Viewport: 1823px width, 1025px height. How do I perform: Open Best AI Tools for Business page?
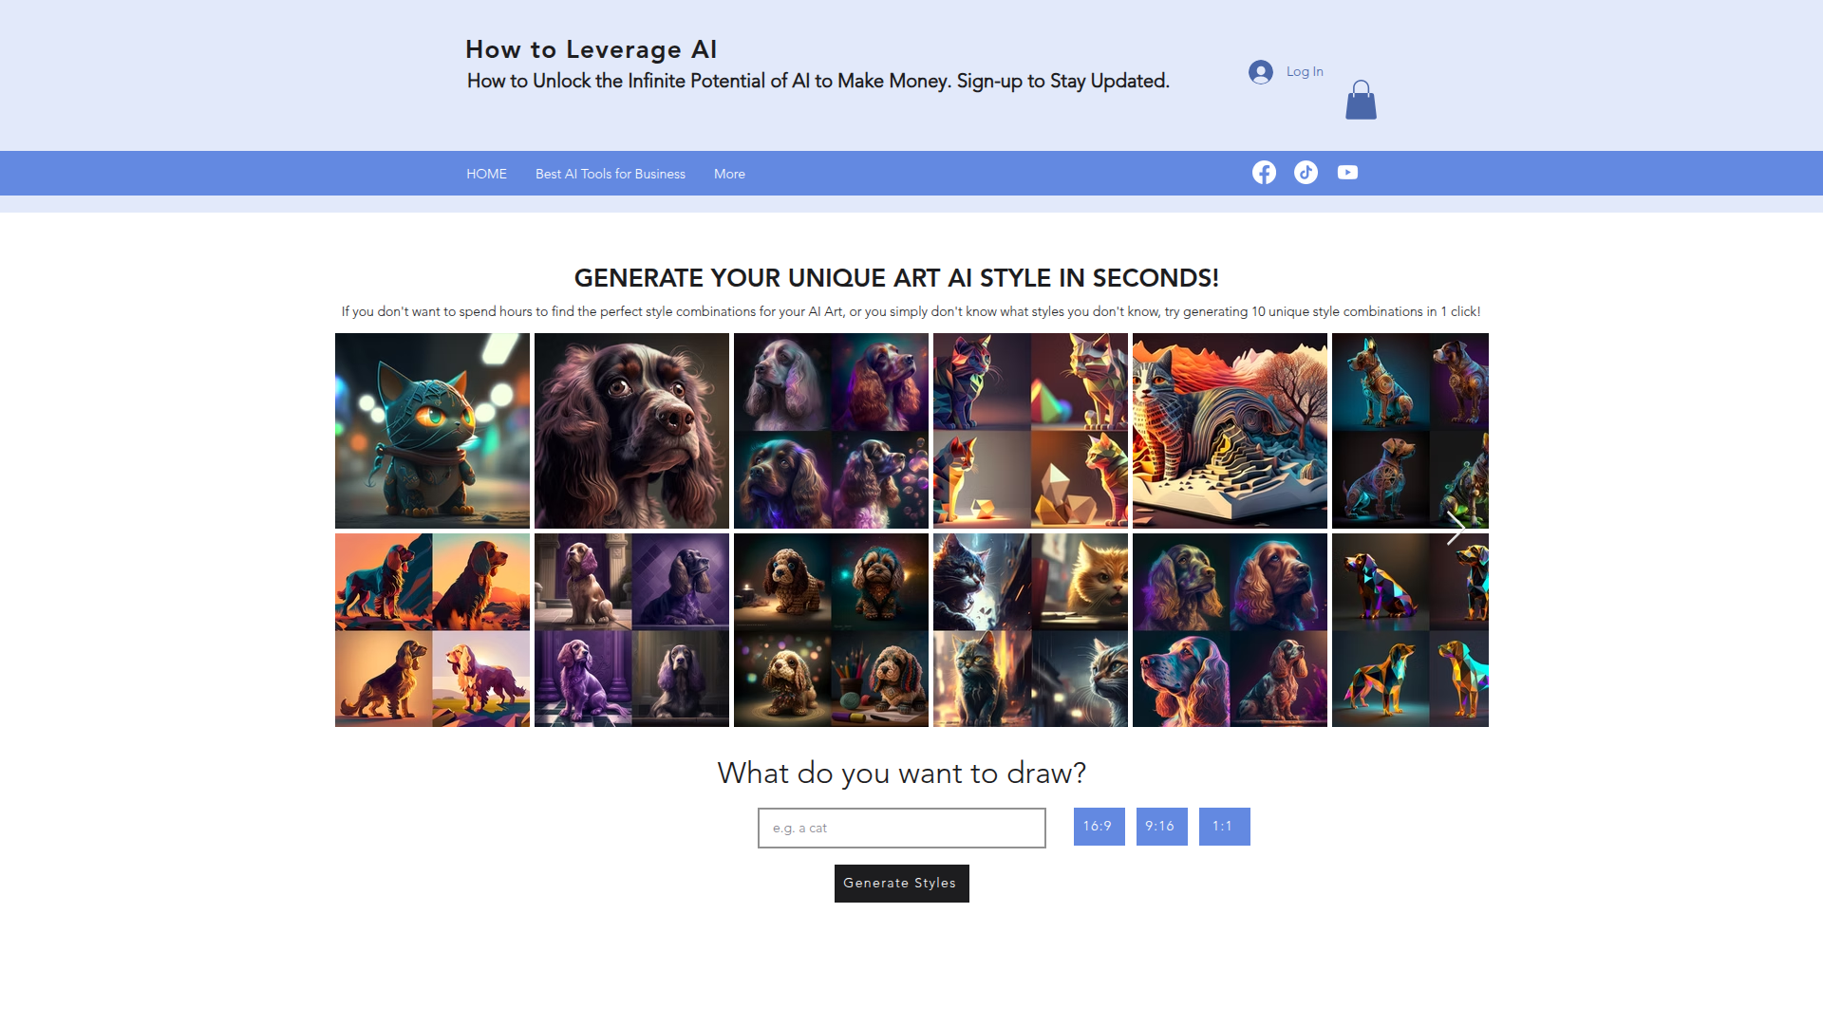pyautogui.click(x=611, y=174)
